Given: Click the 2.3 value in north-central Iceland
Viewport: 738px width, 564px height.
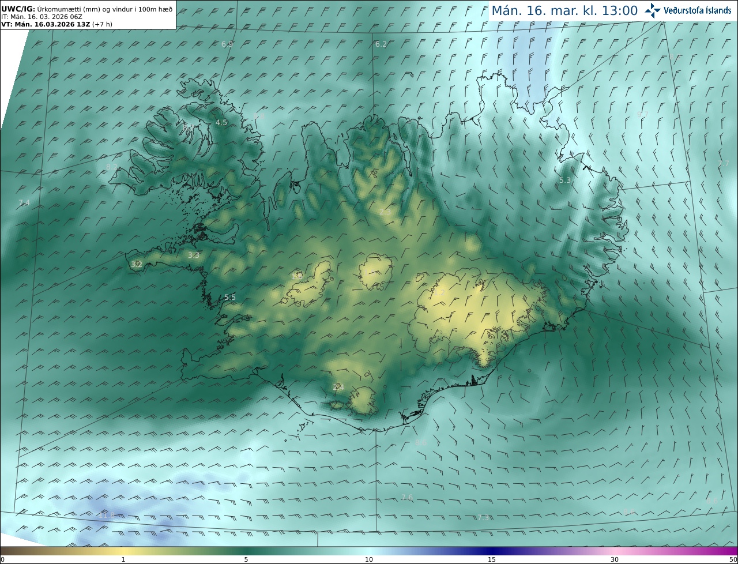Looking at the screenshot, I should [x=385, y=212].
